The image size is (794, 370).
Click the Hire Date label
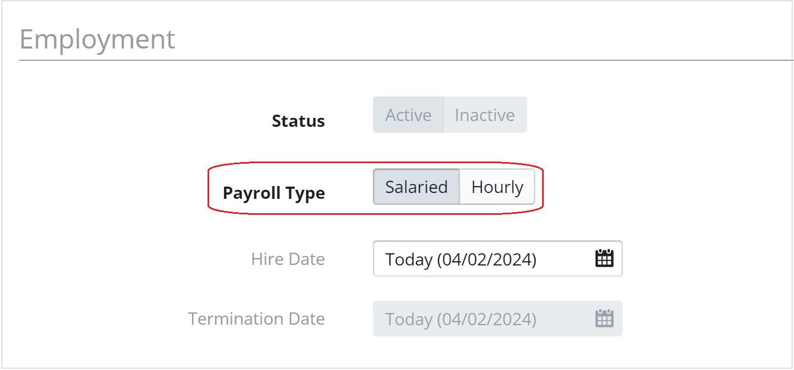pos(288,259)
